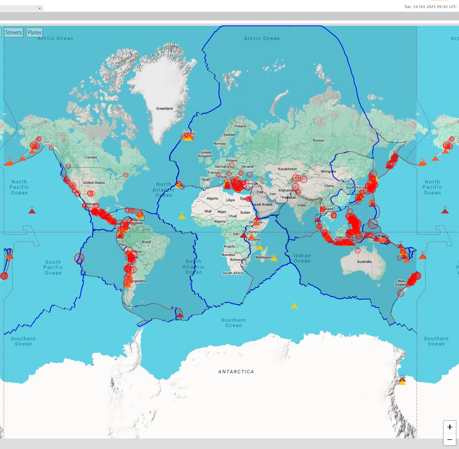Open dark red volcano near South Sandwich Islands
459x449 pixels.
point(180,315)
